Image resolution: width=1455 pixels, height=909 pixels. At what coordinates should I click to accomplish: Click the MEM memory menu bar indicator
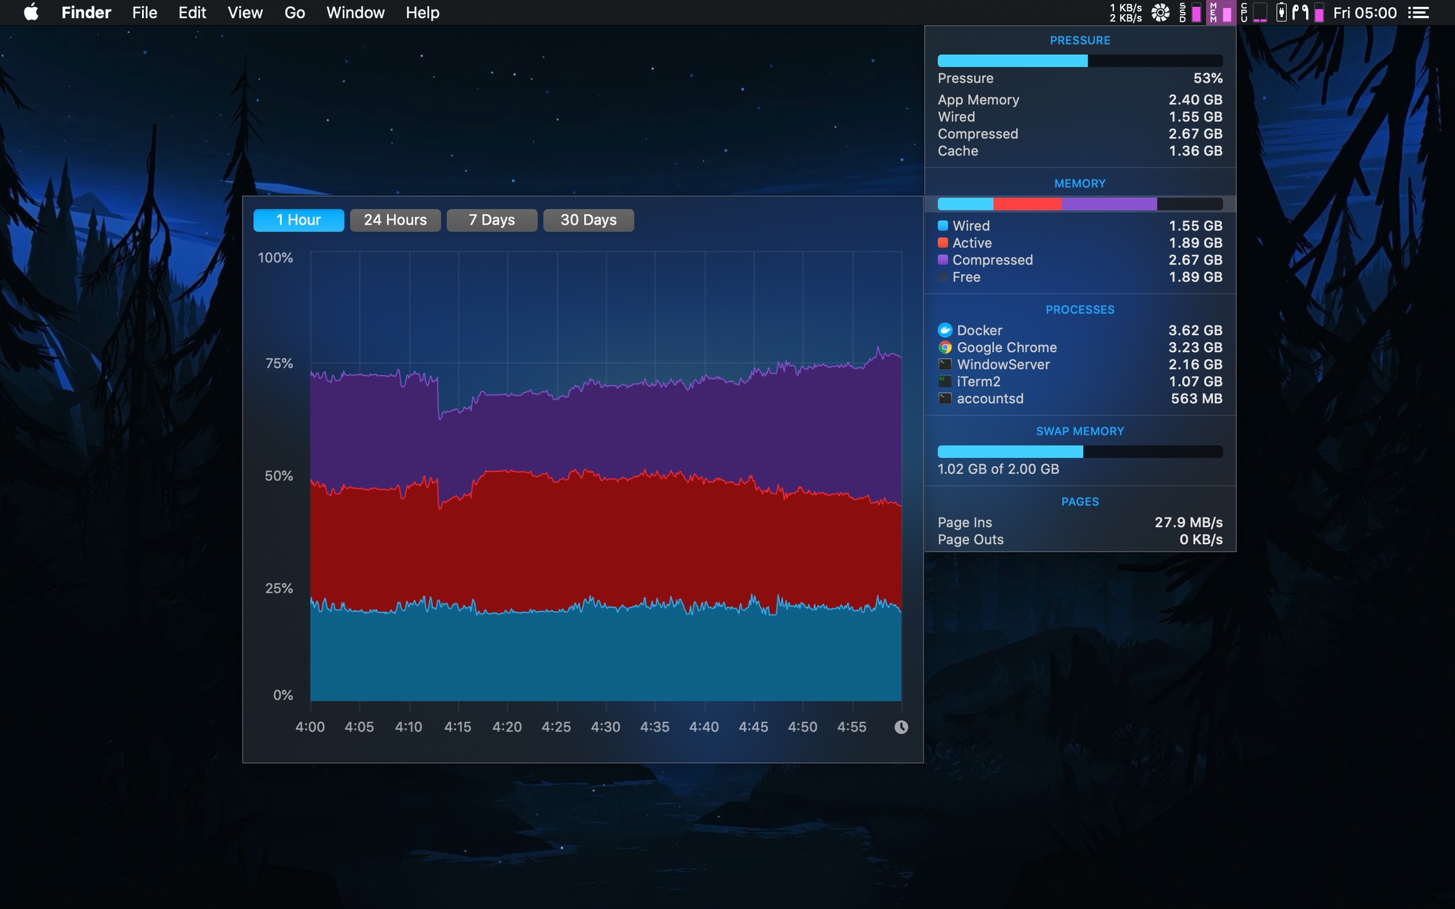coord(1220,13)
